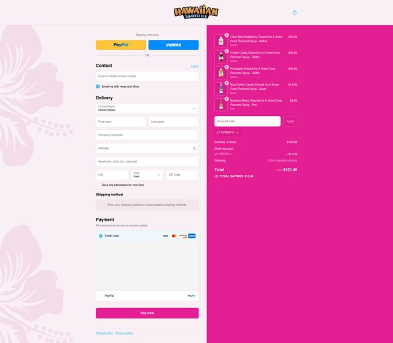Click the PayPal logo in payment row
The width and height of the screenshot is (393, 343).
(192, 296)
